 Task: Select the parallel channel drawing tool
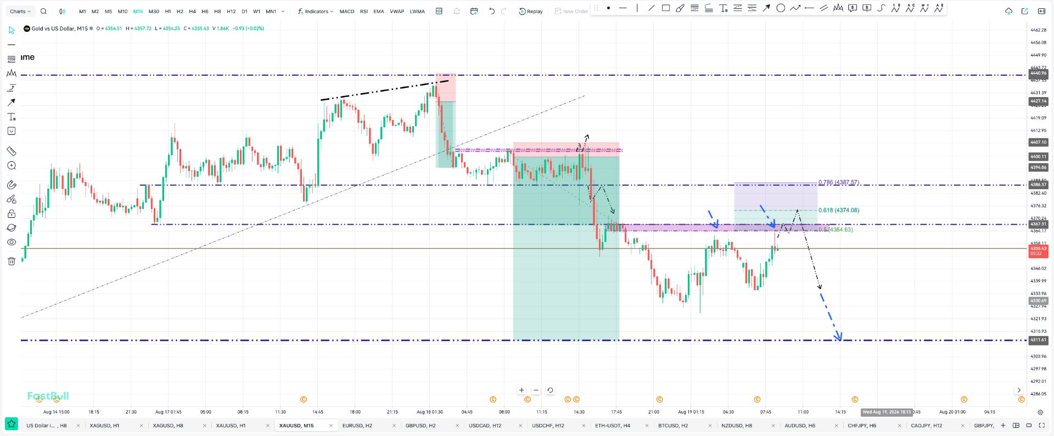pos(823,8)
